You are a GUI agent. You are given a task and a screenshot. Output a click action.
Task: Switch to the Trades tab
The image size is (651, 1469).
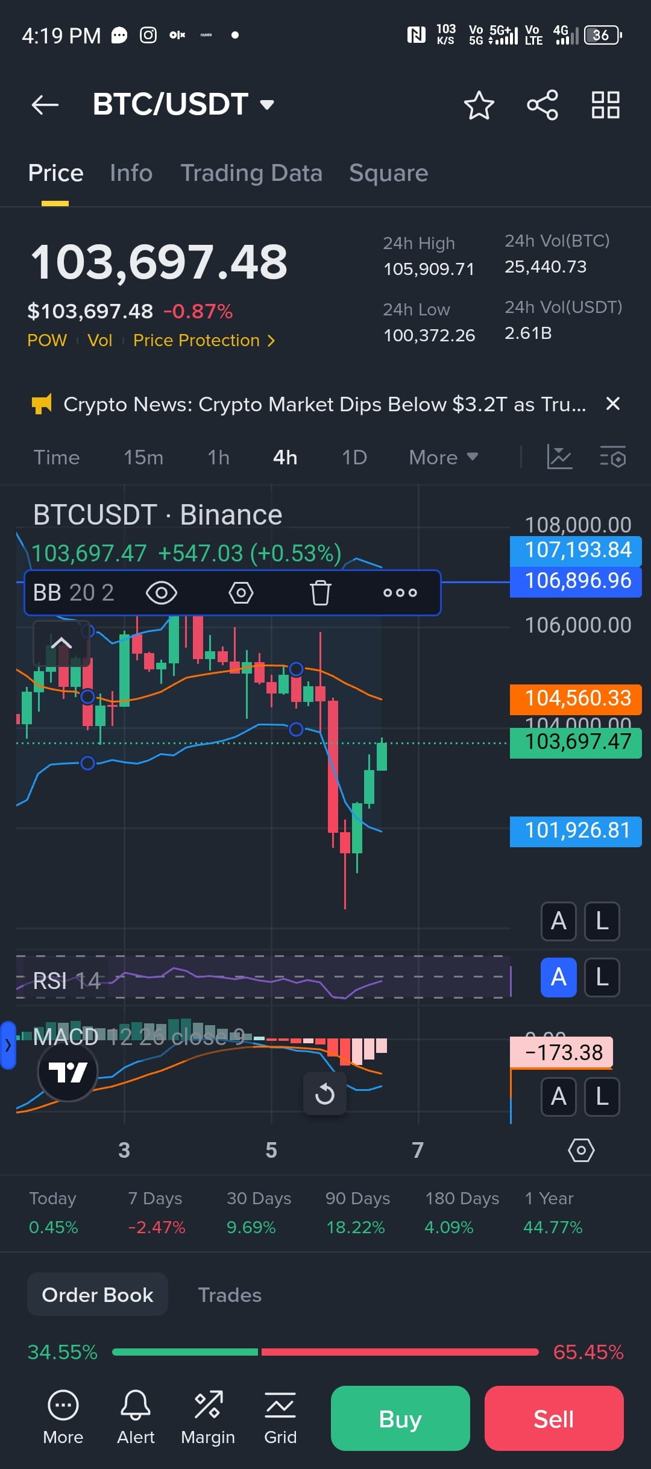(x=230, y=1295)
